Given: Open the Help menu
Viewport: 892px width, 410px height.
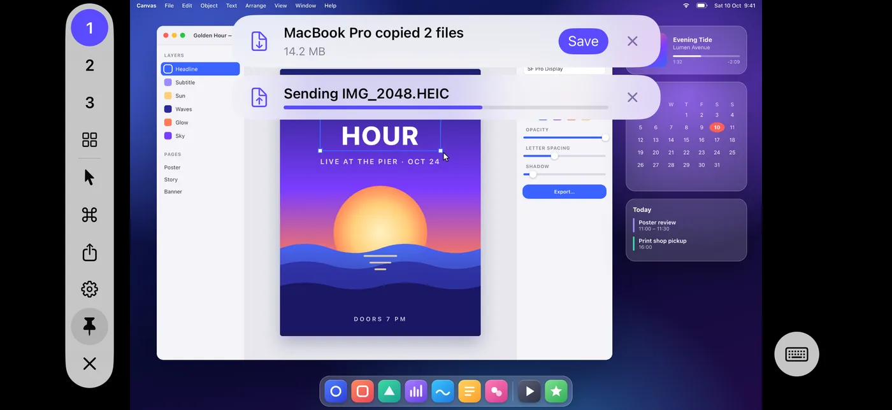Looking at the screenshot, I should pos(330,6).
